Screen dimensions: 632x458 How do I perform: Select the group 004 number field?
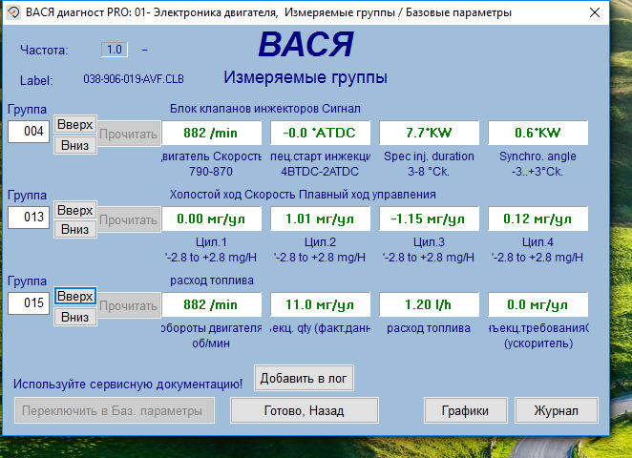click(29, 132)
